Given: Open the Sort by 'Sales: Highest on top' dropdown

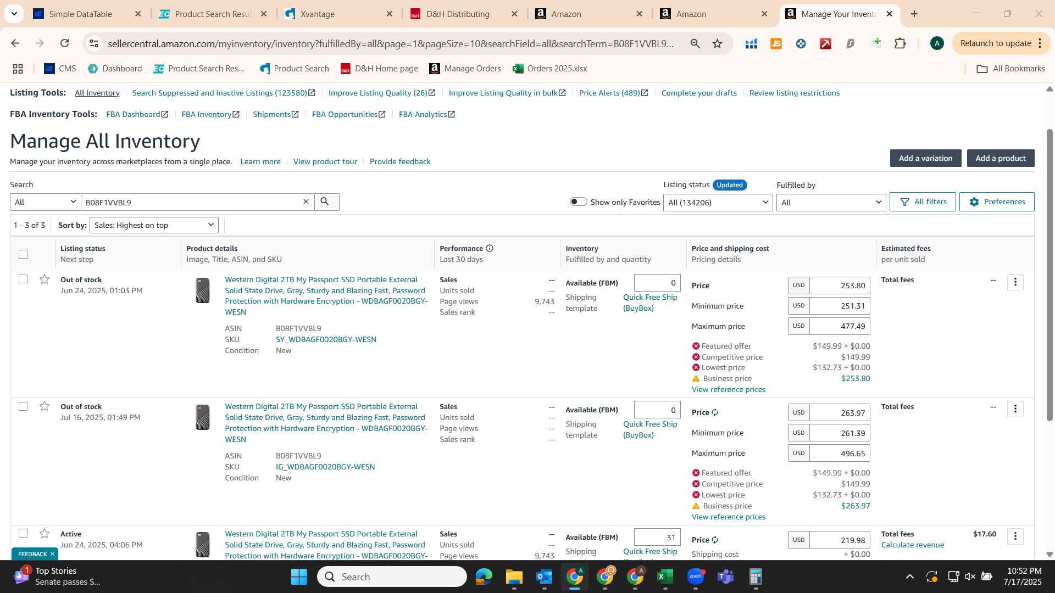Looking at the screenshot, I should tap(154, 225).
